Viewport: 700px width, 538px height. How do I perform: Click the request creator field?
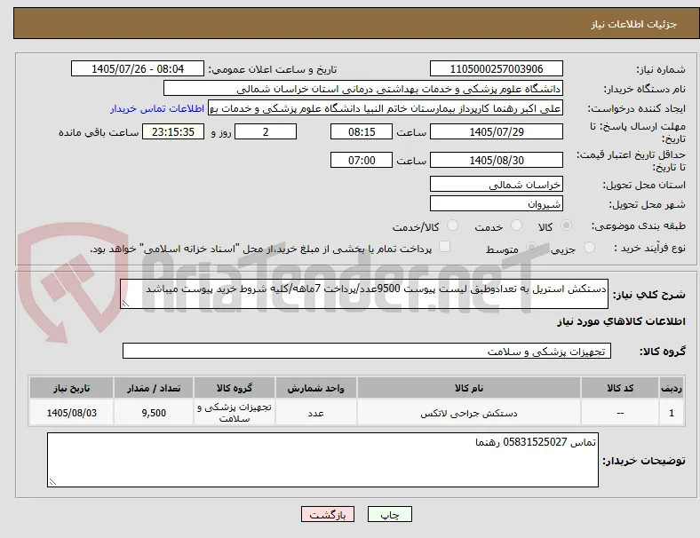pos(386,108)
